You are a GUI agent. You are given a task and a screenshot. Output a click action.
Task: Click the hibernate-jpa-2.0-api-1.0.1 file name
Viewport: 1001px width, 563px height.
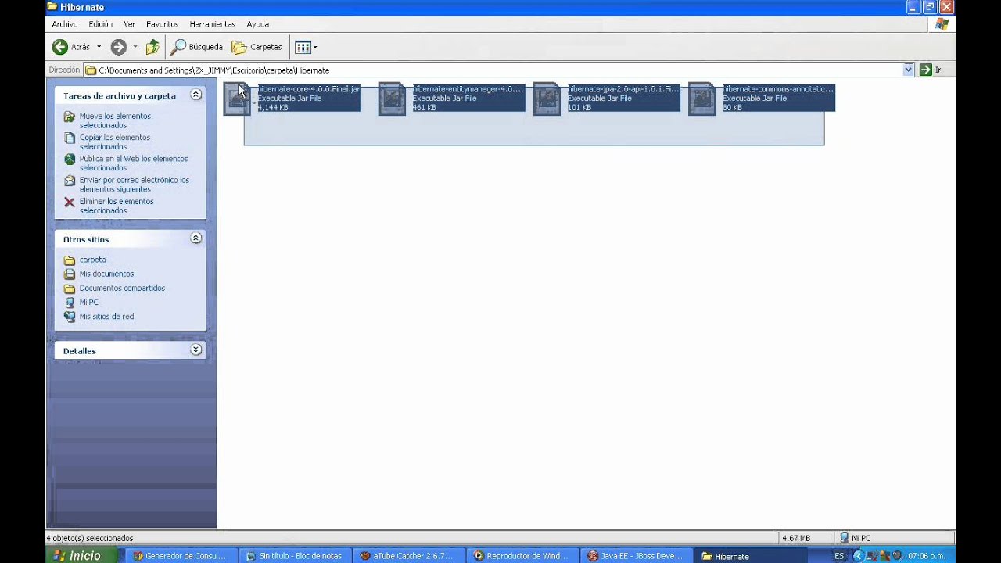[x=623, y=89]
